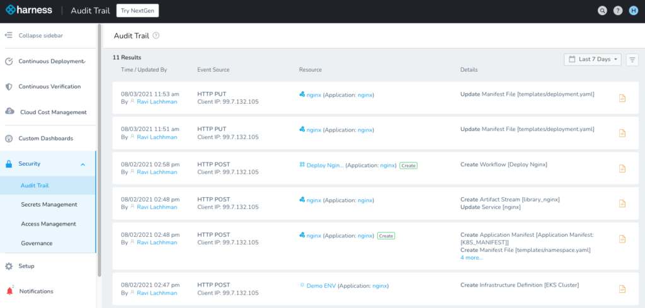This screenshot has width=645, height=308.
Task: View YAML diff icon for Infrastructure Definition entry
Action: pos(622,288)
